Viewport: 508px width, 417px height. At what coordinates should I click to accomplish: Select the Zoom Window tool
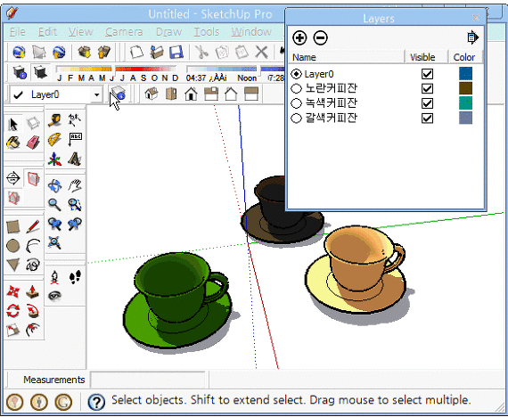[75, 205]
